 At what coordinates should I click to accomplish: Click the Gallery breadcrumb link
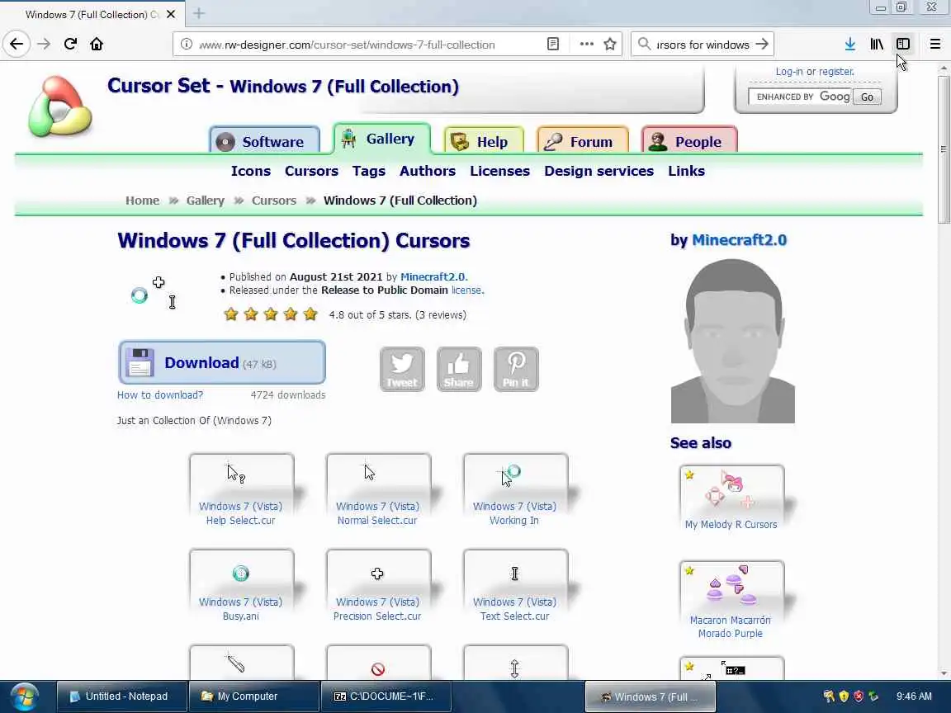pos(205,201)
